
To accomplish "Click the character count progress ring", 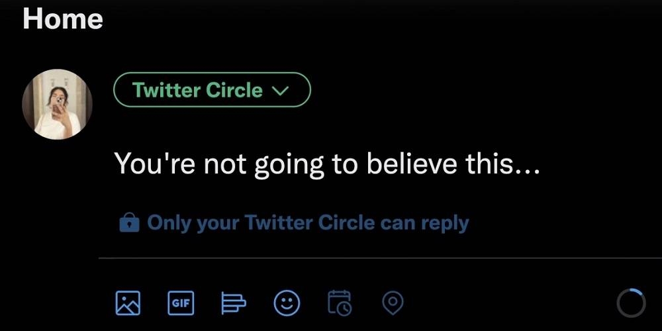I will (x=630, y=303).
